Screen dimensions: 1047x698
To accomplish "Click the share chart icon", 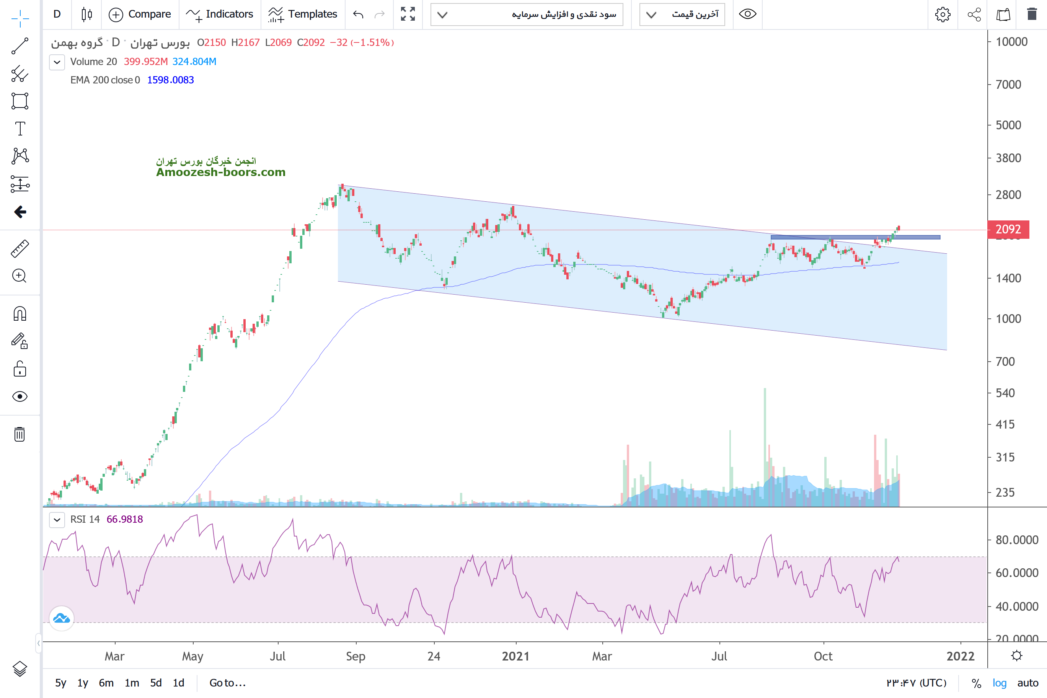I will click(x=974, y=14).
